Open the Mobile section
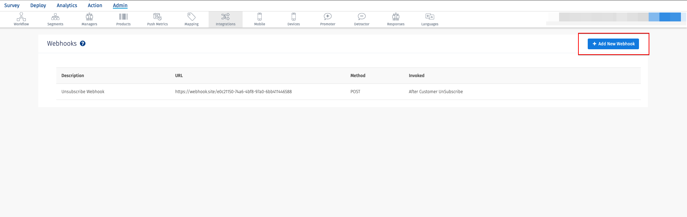The width and height of the screenshot is (687, 217). coord(259,19)
